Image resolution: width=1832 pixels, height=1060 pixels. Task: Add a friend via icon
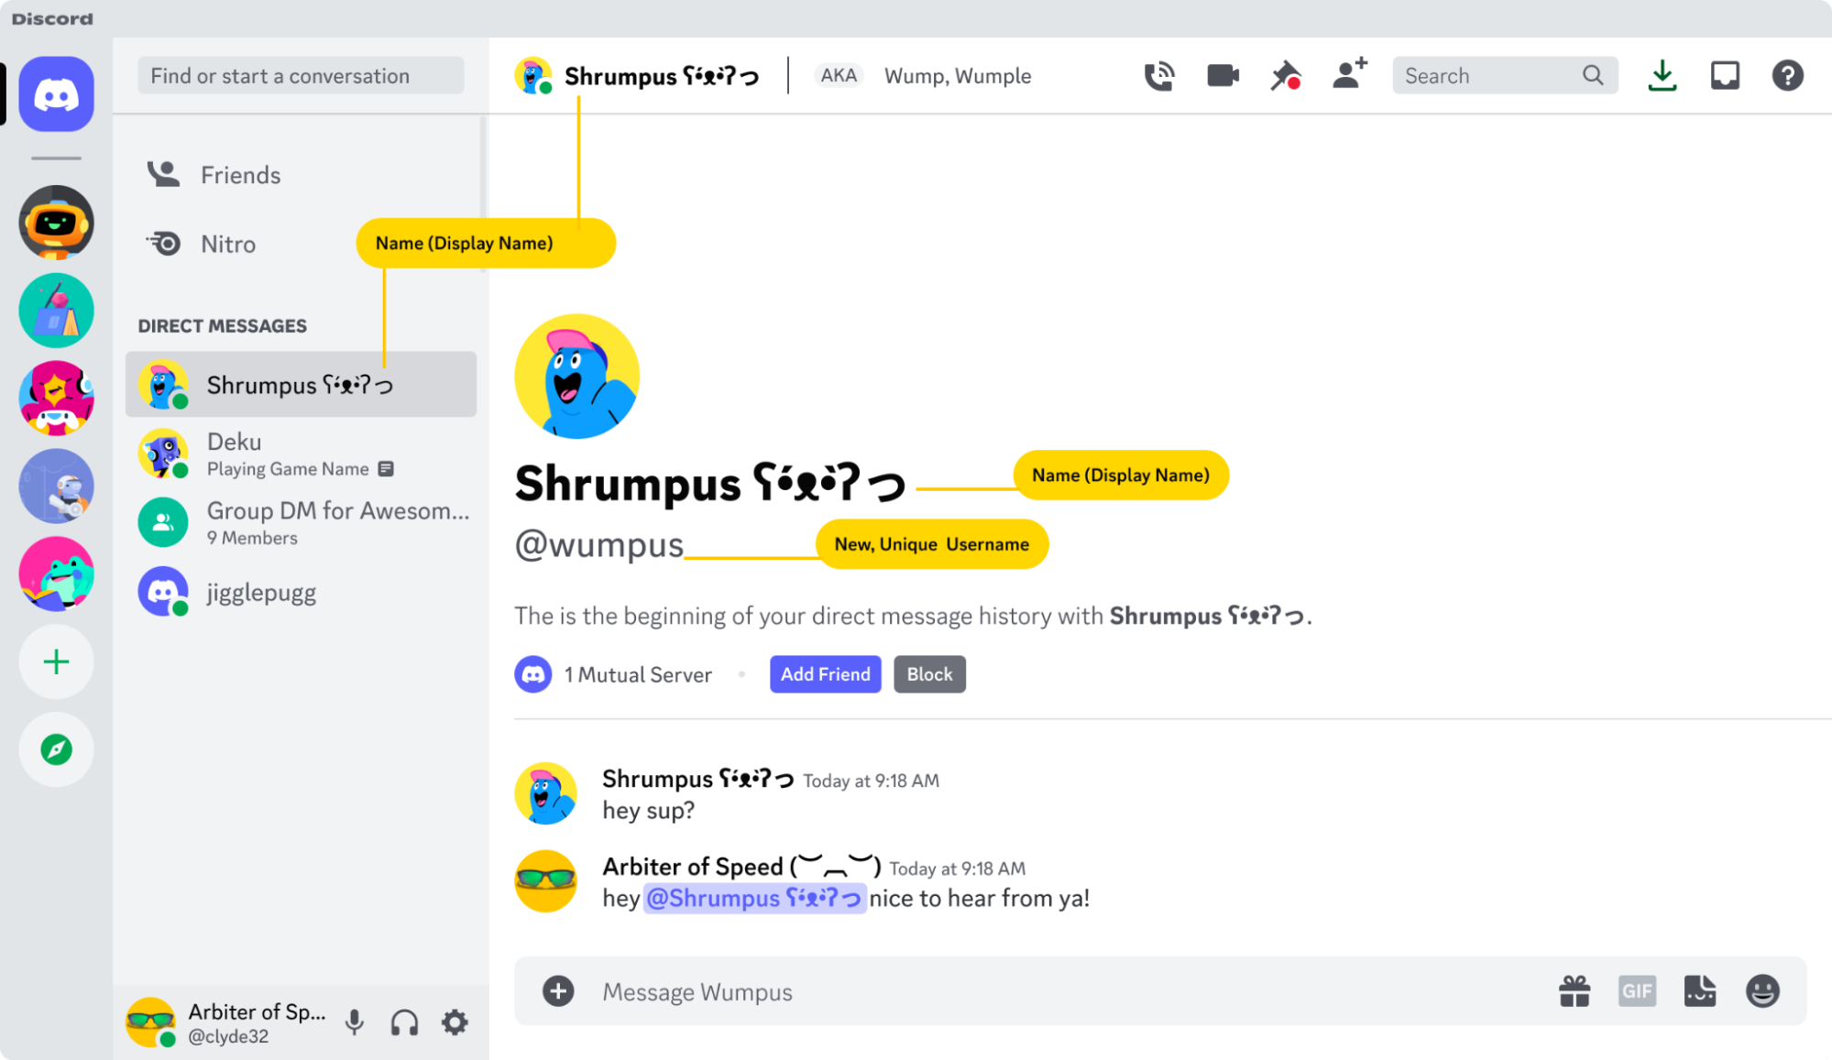1347,76
